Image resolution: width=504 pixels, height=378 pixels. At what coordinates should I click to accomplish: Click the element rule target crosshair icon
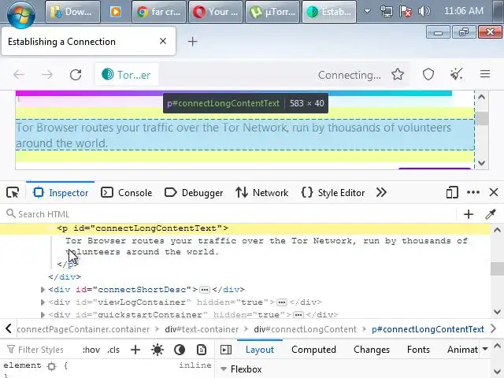(x=51, y=365)
